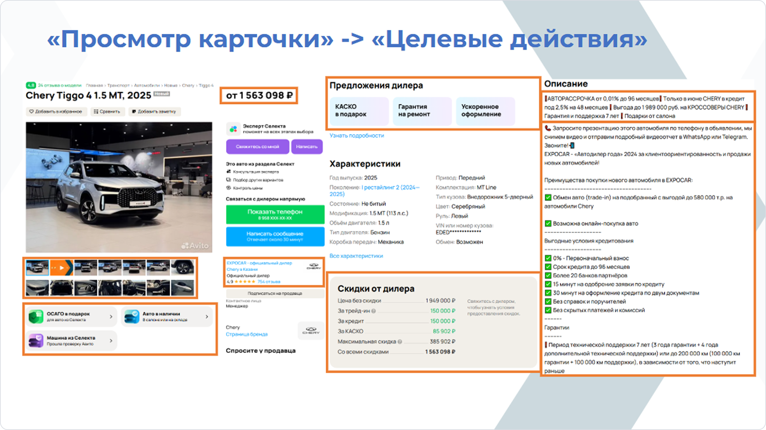
Task: Expand the ОСАГО в подарок chevron arrow
Action: click(x=111, y=317)
